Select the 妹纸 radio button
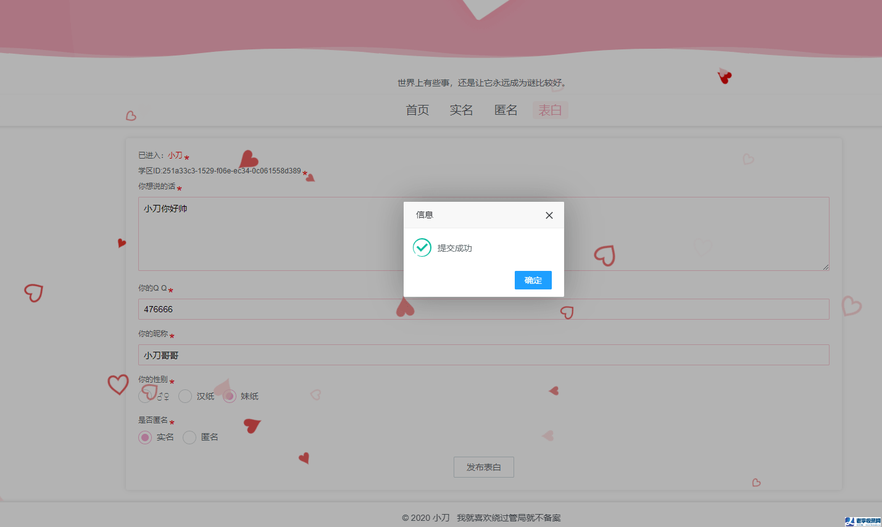The image size is (882, 527). tap(230, 396)
